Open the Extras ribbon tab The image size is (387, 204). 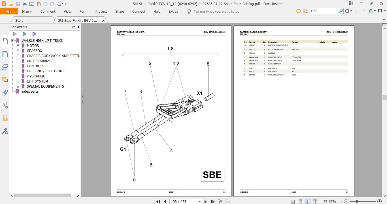(173, 11)
